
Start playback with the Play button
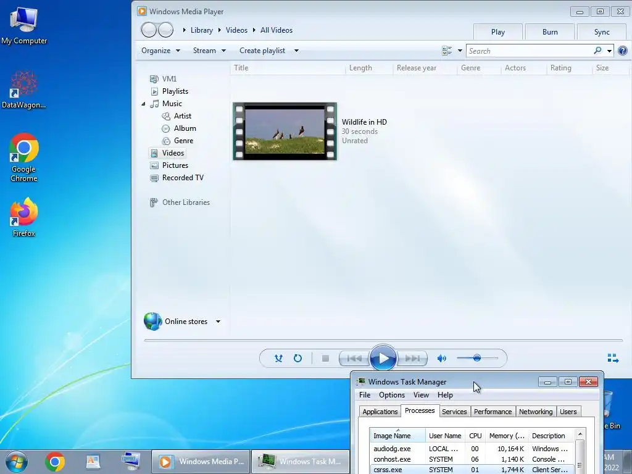pos(383,358)
